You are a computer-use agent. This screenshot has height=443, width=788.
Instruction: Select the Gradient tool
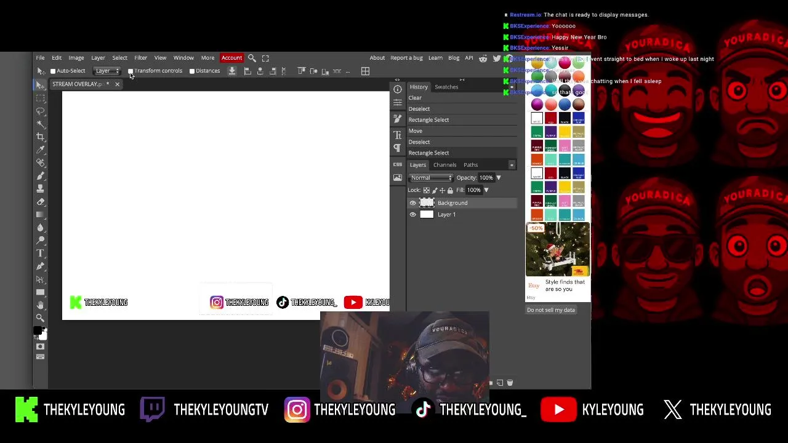coord(41,214)
